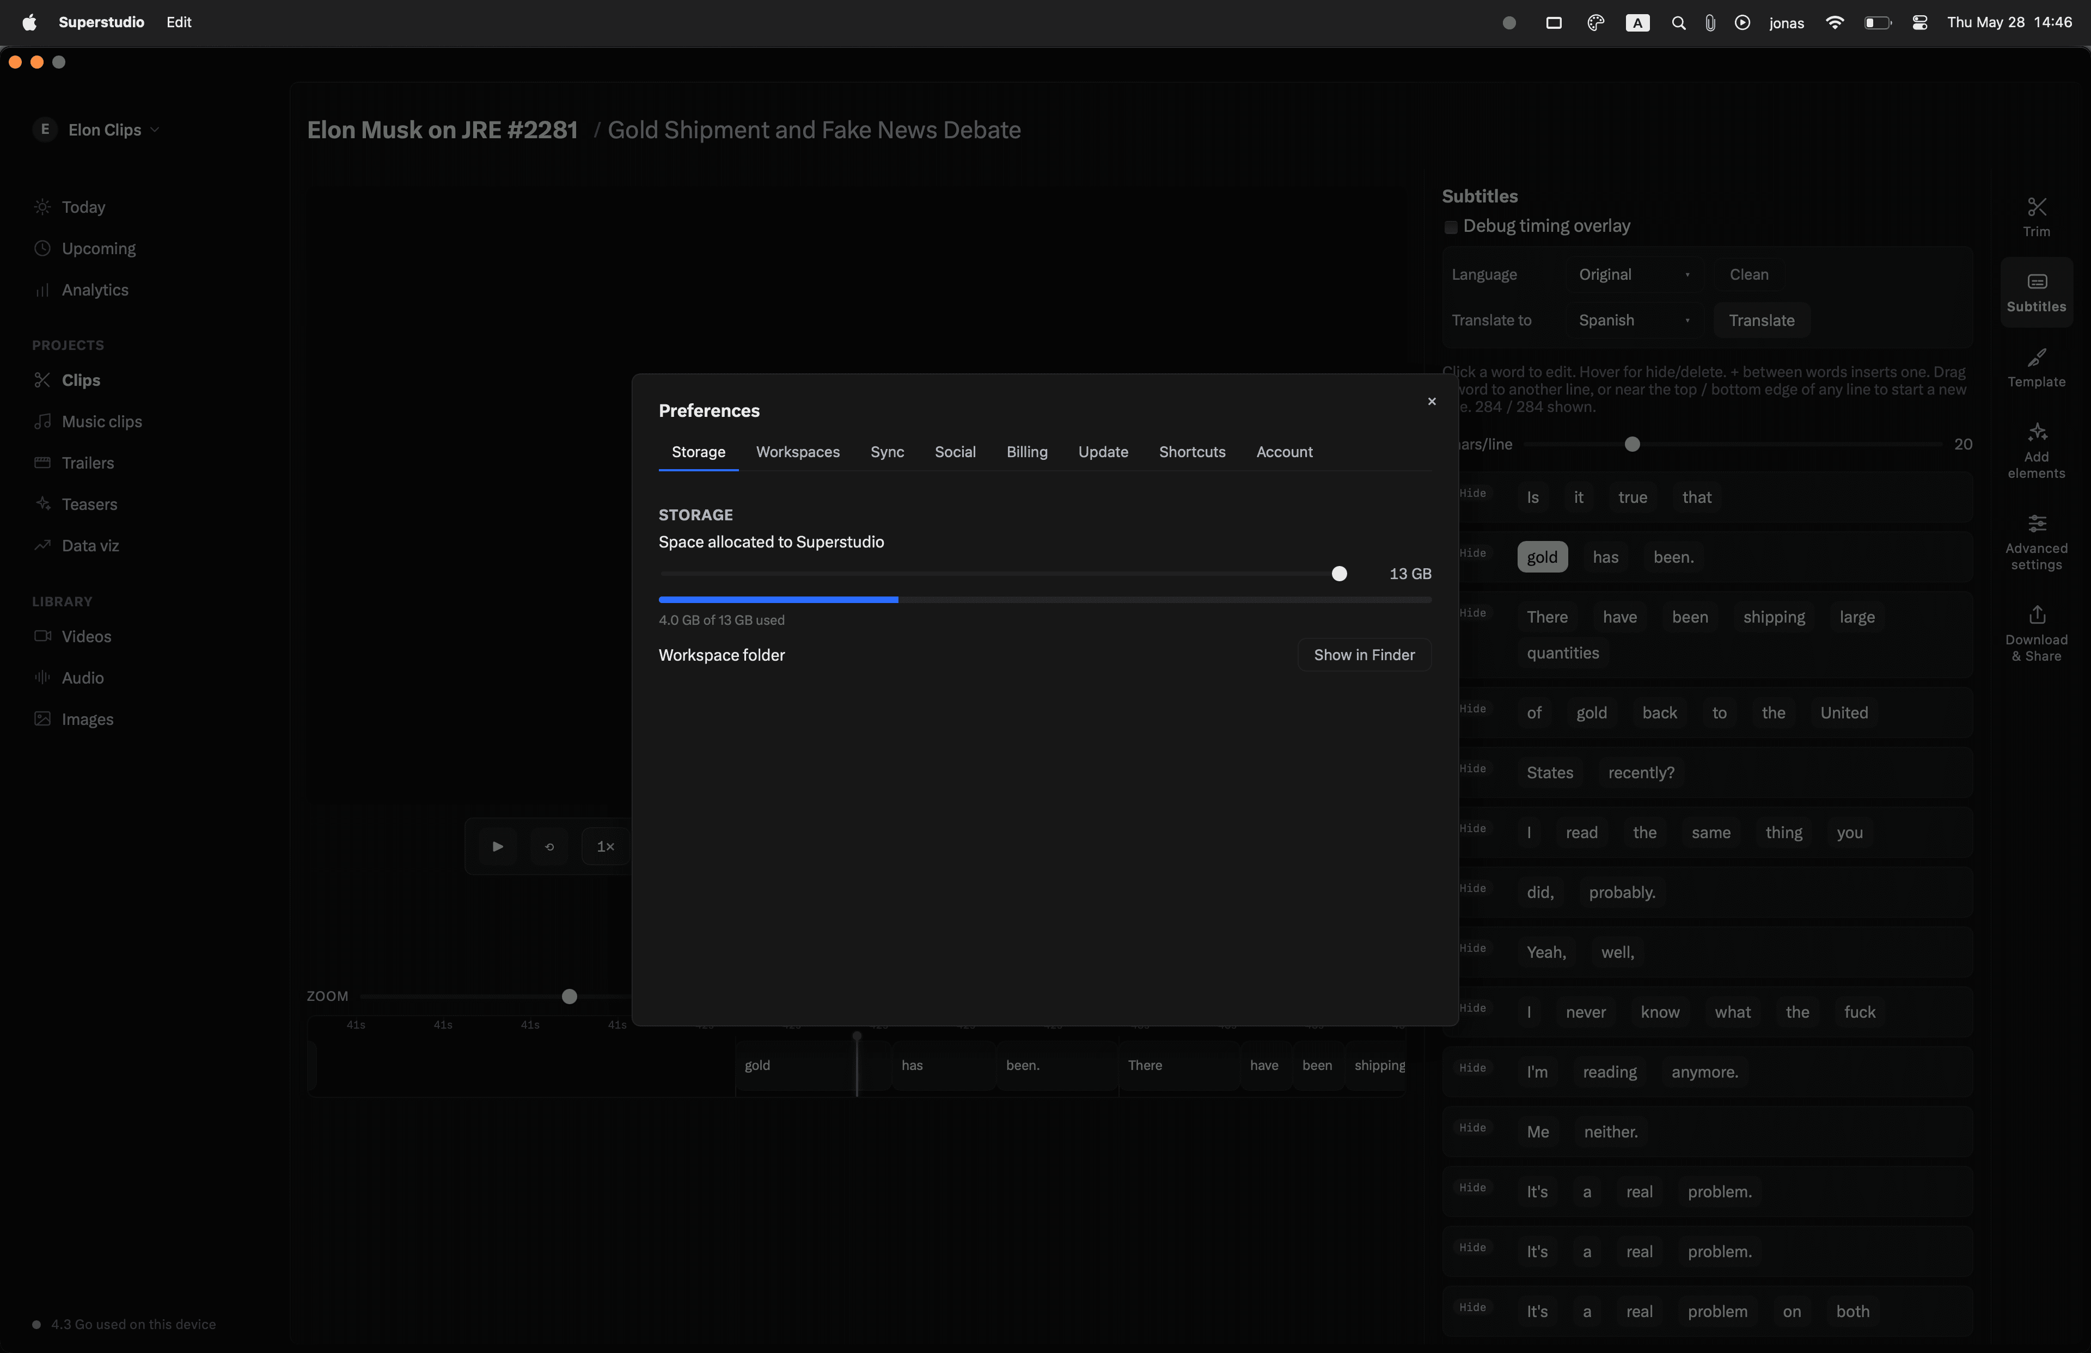Open Advanced settings sliders icon
This screenshot has width=2091, height=1353.
tap(2035, 524)
